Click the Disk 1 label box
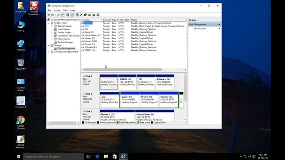285x160 pixels. point(90,100)
